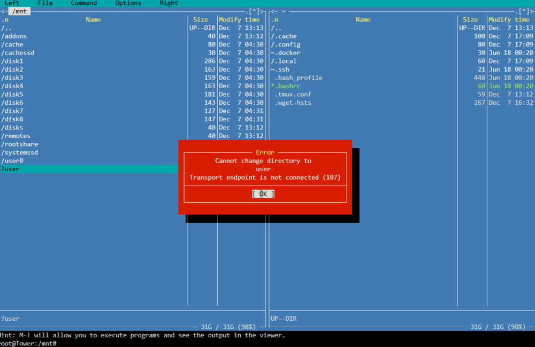The width and height of the screenshot is (535, 347).
Task: Select highlighted ?user entry in file list
Action: coord(89,169)
